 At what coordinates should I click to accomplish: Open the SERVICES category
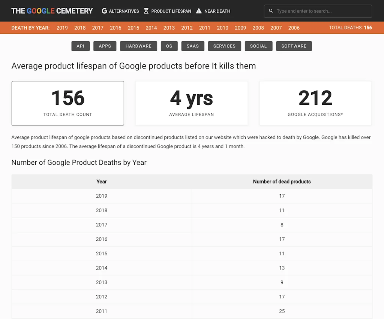[224, 46]
